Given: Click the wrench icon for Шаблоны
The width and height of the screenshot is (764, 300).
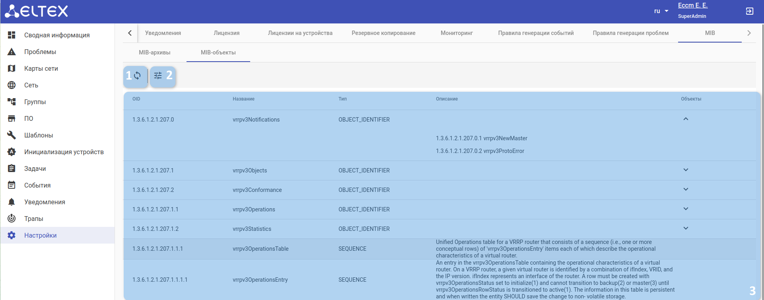Looking at the screenshot, I should [x=12, y=135].
